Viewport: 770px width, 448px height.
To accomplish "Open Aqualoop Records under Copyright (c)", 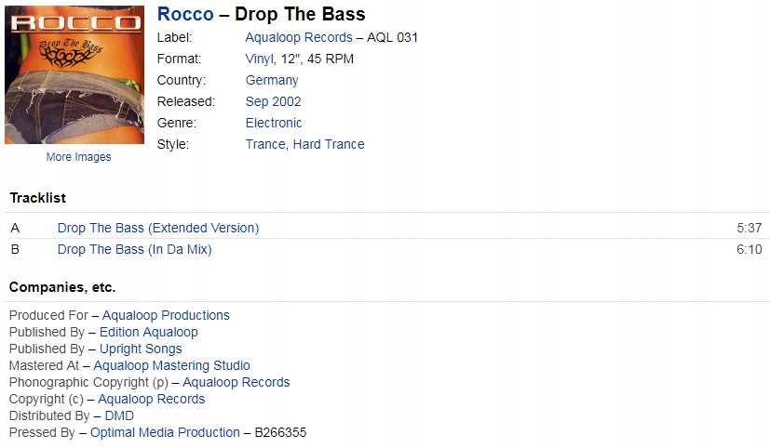I will coord(151,399).
